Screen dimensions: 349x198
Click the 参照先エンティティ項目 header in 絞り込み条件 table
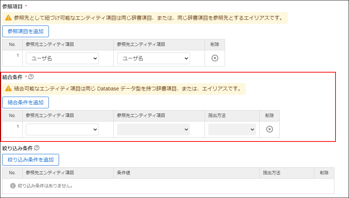50,172
